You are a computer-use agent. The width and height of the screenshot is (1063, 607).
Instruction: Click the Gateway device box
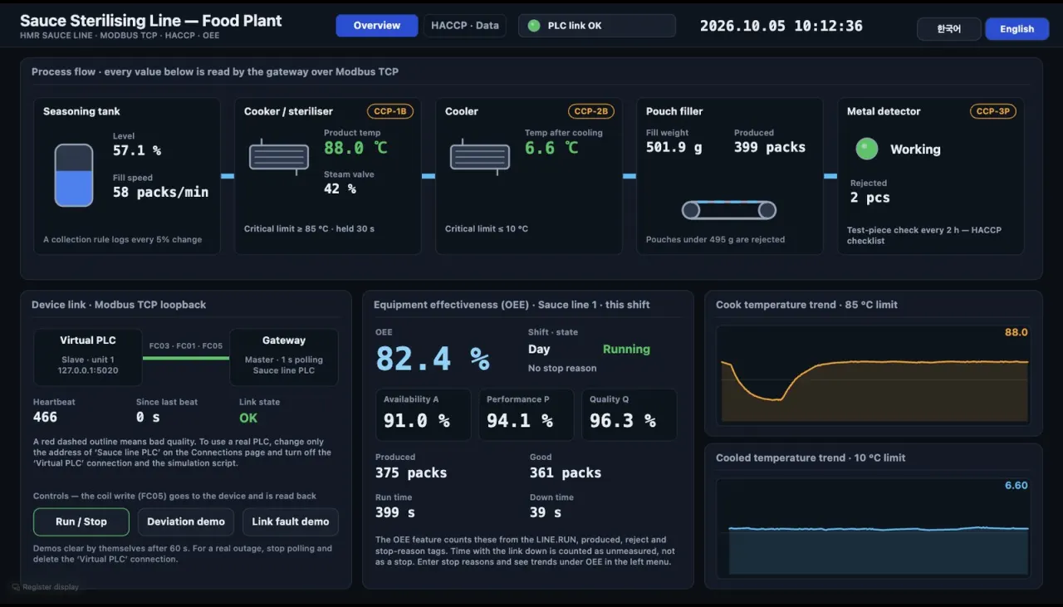tap(284, 357)
